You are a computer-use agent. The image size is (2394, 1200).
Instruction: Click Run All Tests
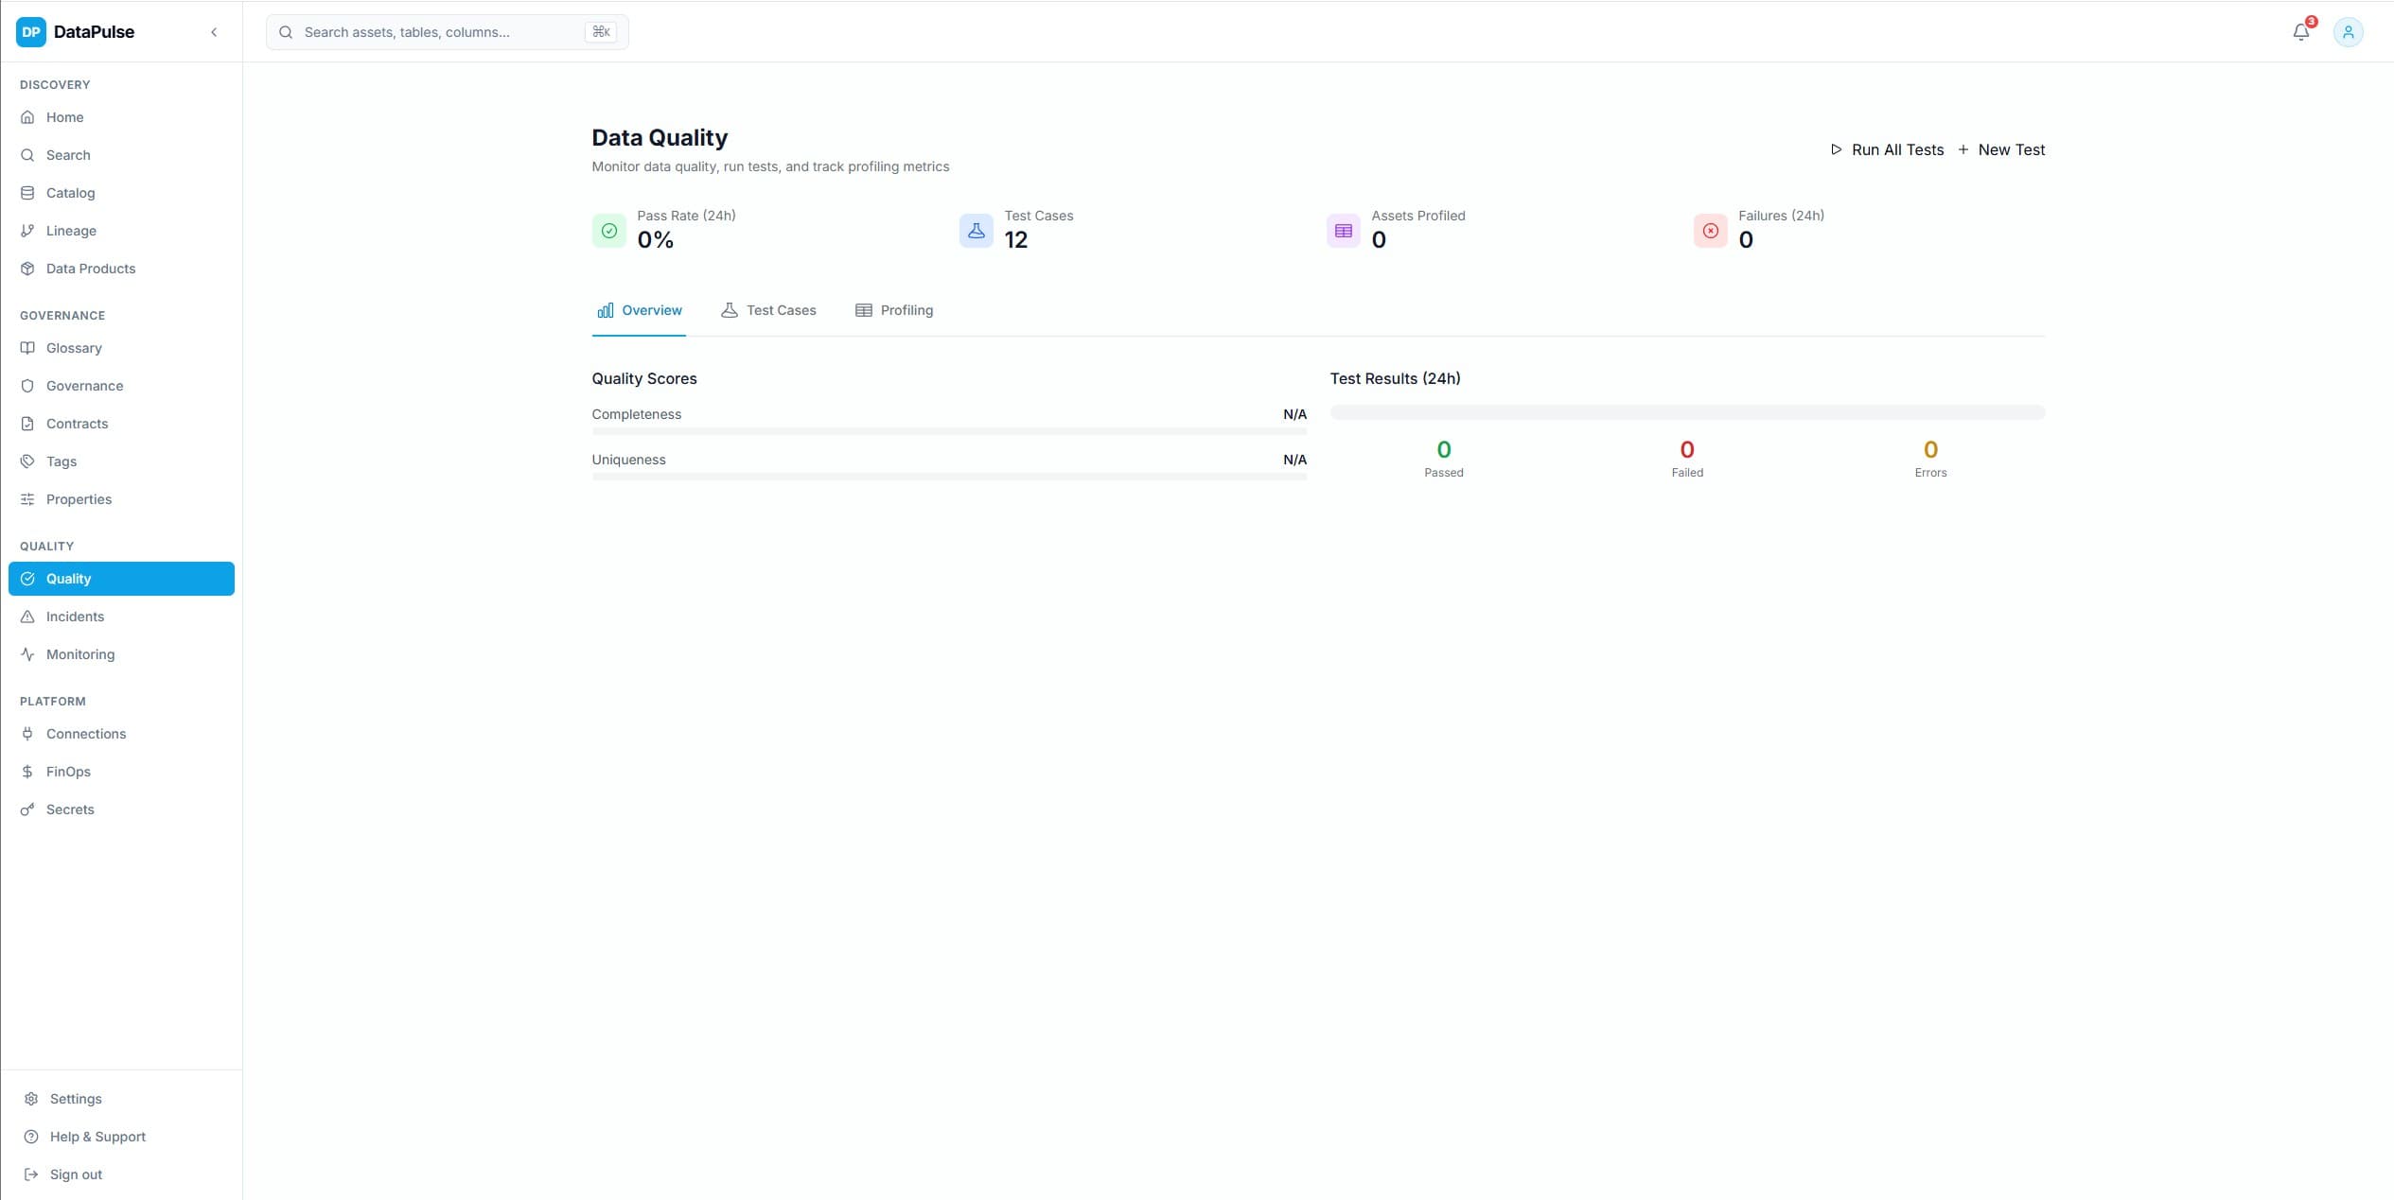point(1886,149)
